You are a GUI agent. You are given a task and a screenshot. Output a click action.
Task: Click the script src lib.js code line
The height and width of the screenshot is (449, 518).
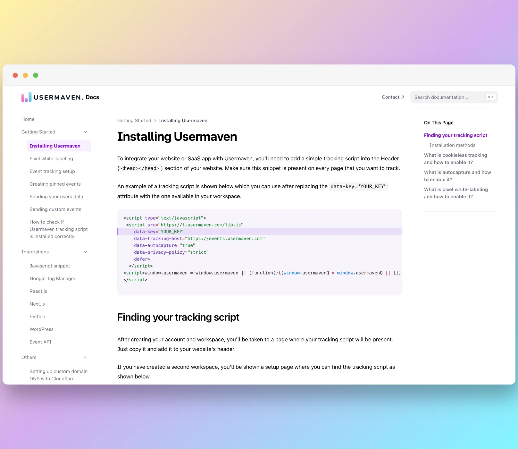185,225
